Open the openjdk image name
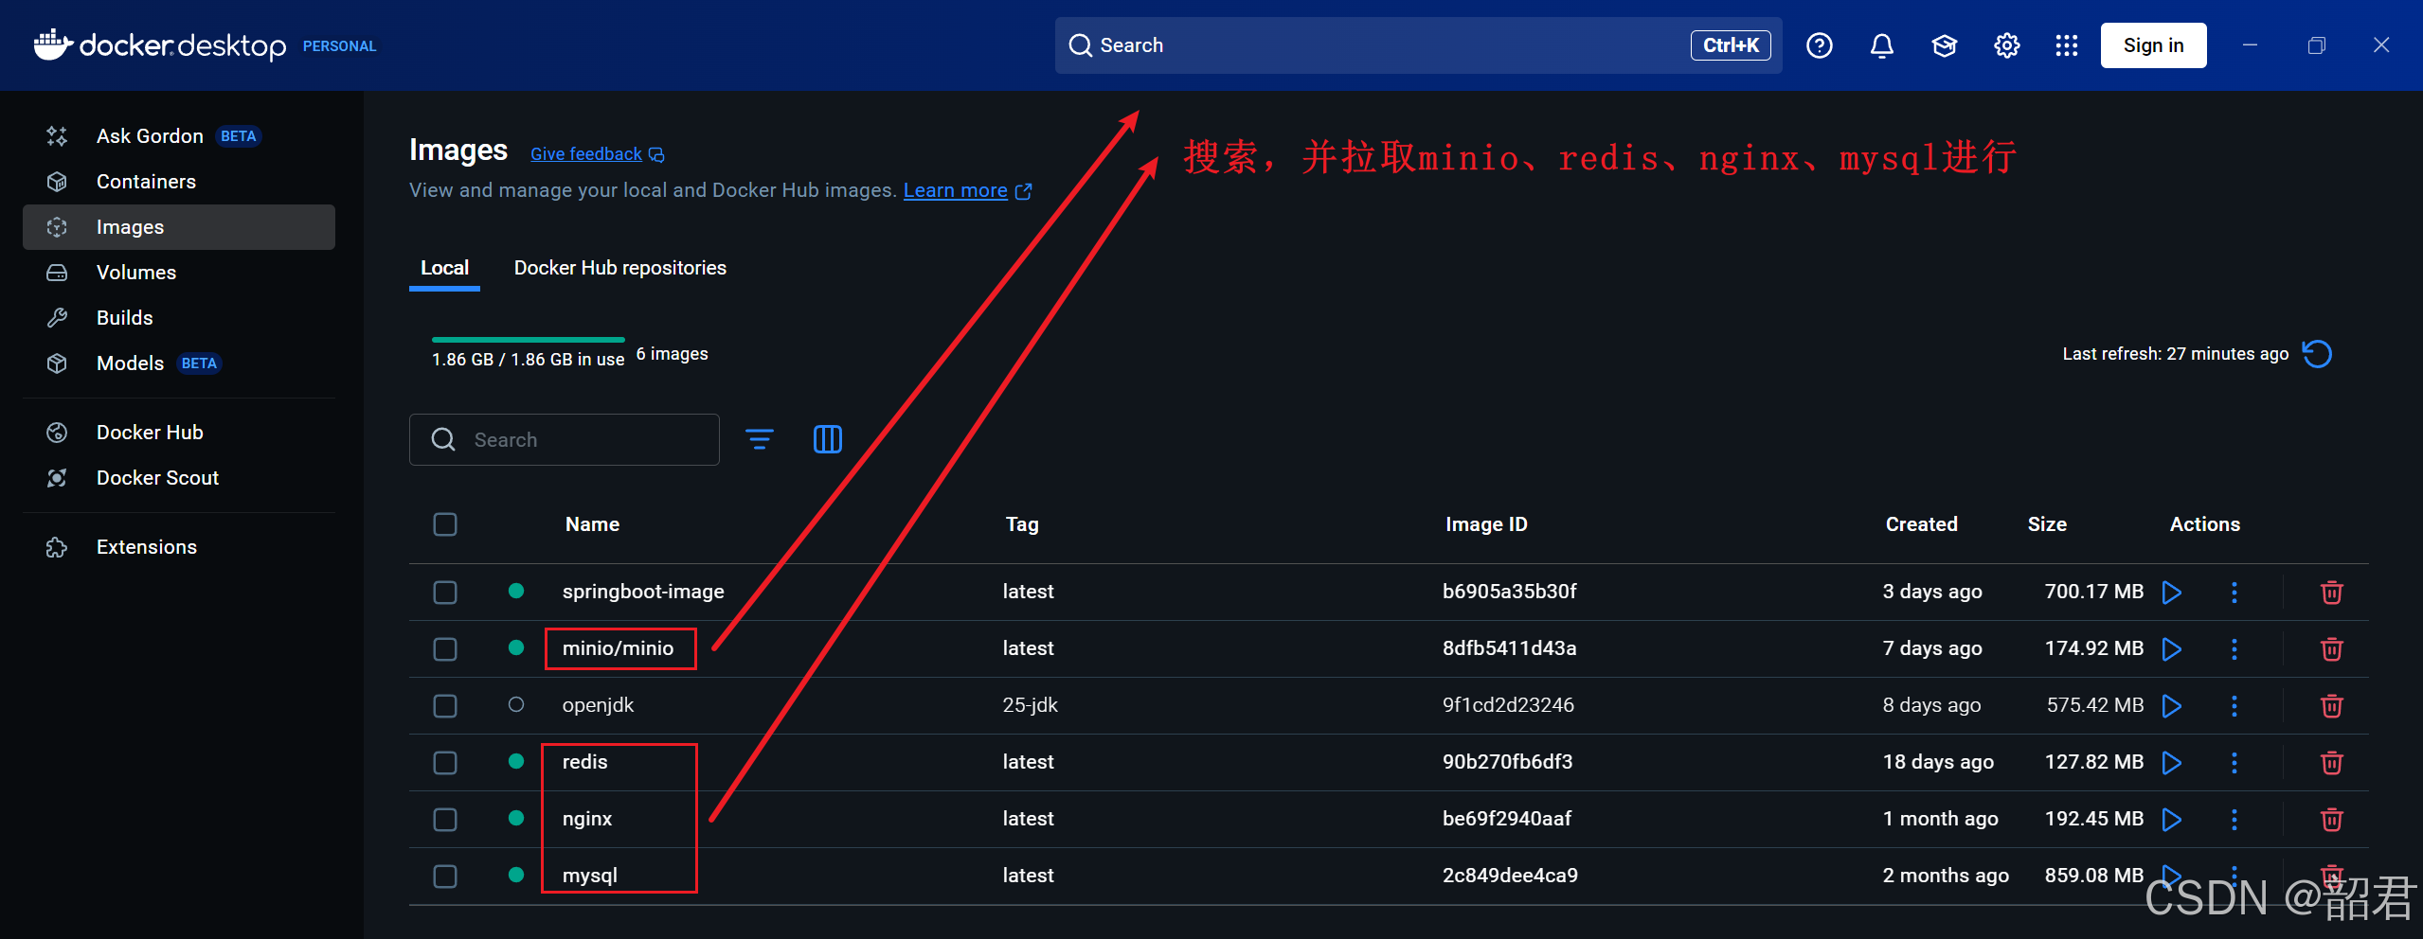This screenshot has width=2423, height=939. click(598, 705)
